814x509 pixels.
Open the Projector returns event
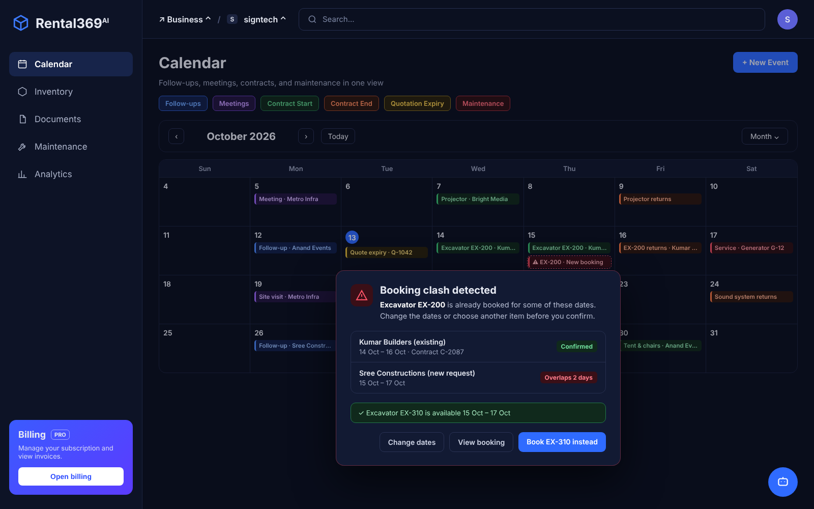[x=660, y=199]
